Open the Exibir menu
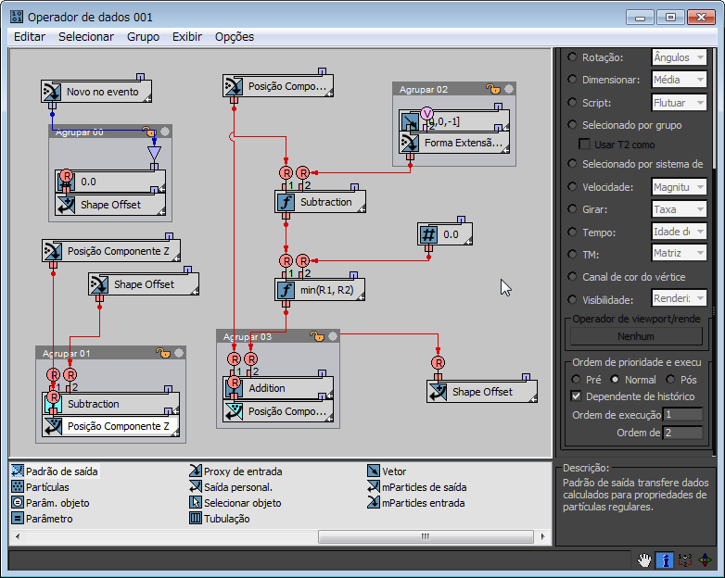 pyautogui.click(x=186, y=36)
